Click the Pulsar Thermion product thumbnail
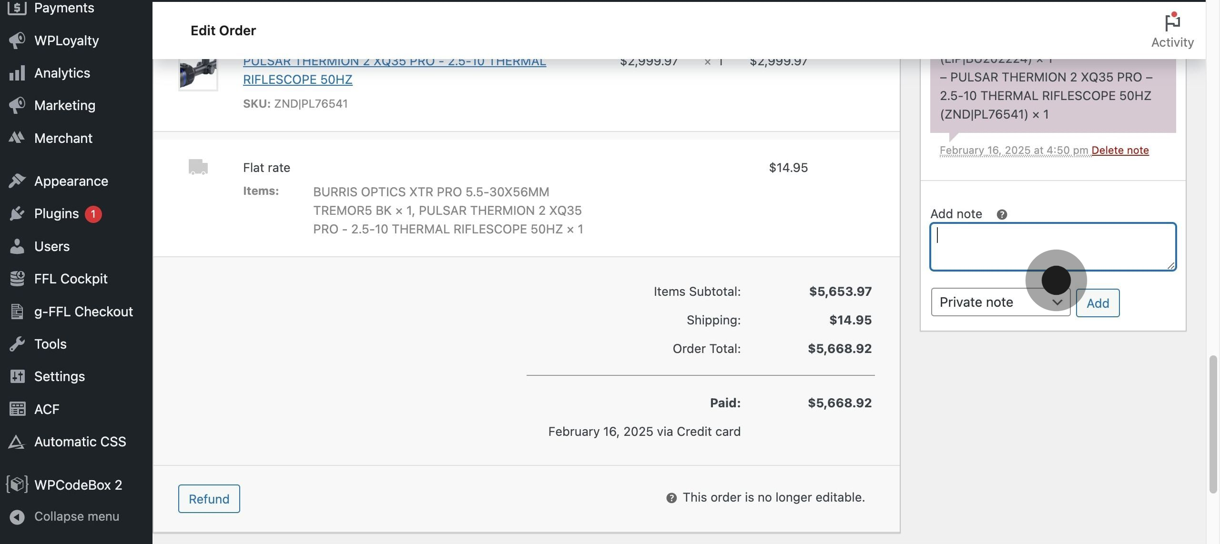 point(198,73)
